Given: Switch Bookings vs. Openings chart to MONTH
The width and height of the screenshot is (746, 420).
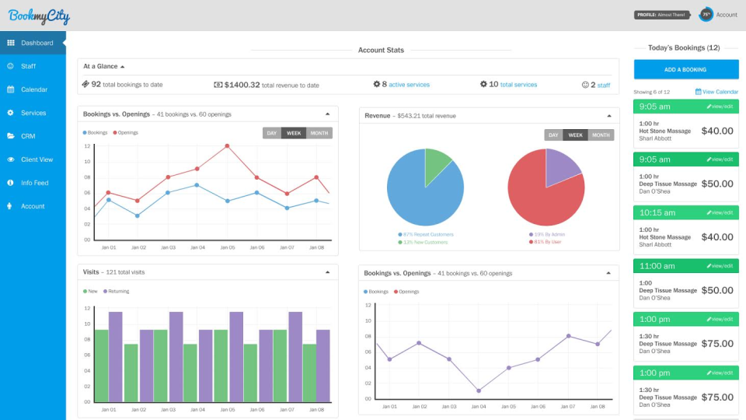Looking at the screenshot, I should [319, 133].
